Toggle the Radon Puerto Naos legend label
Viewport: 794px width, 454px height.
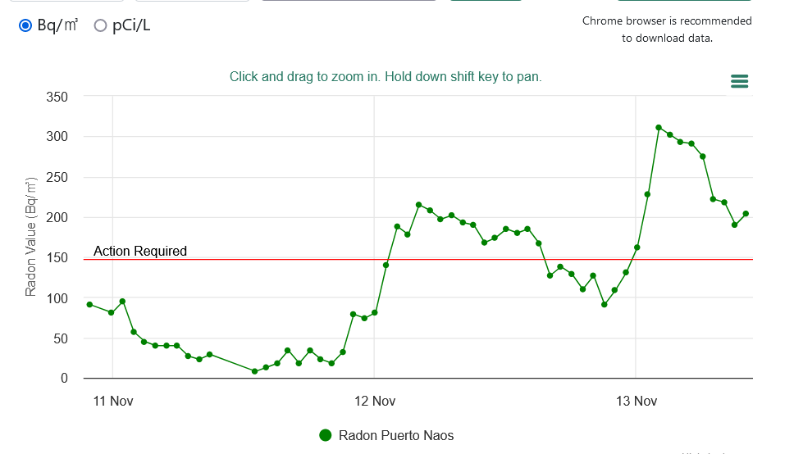[396, 435]
